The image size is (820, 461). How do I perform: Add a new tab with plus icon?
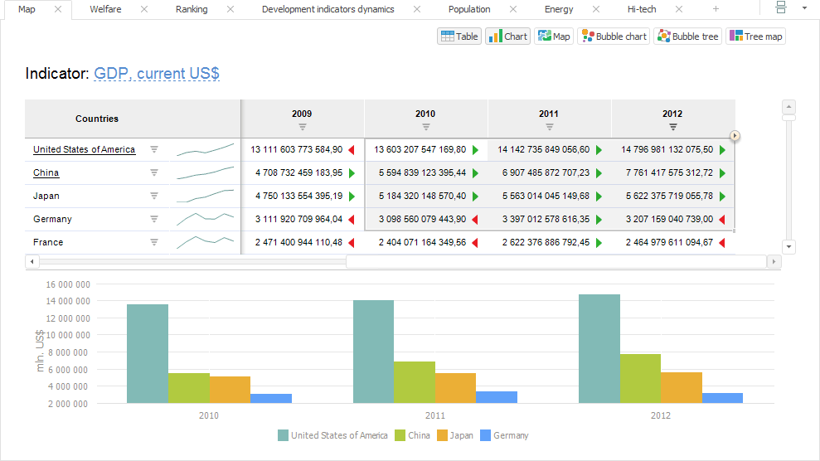(716, 9)
